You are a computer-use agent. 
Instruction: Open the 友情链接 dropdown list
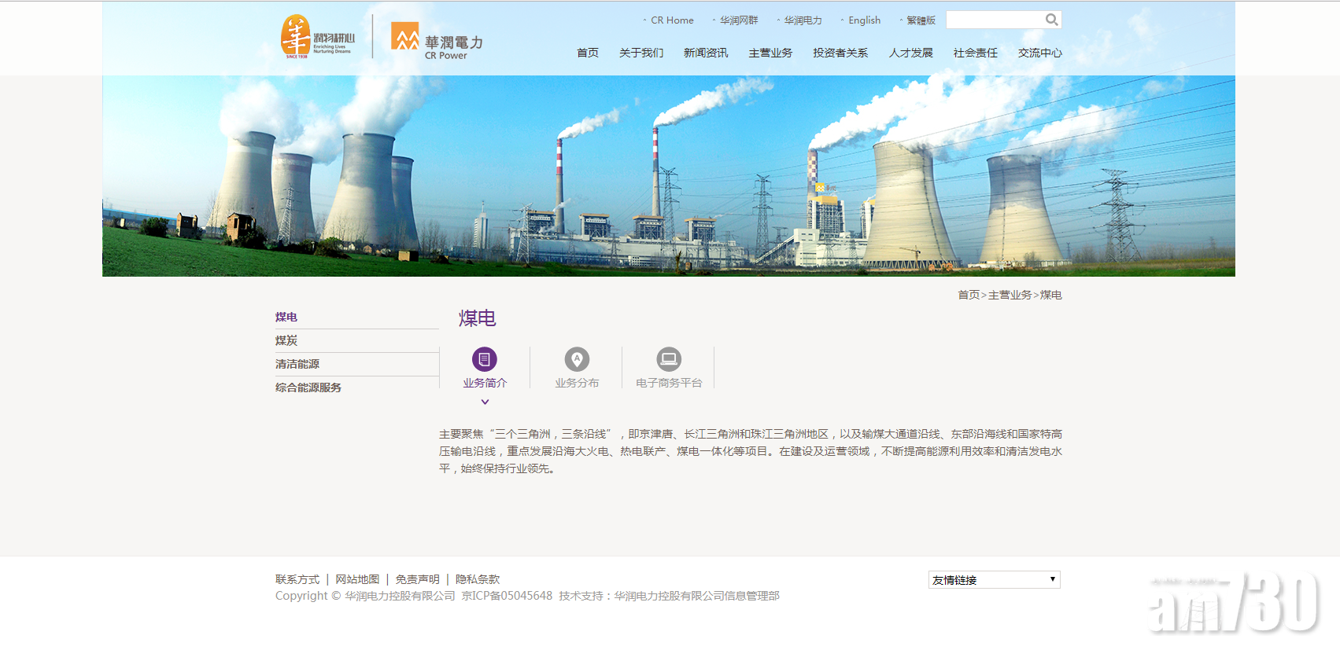click(x=994, y=580)
